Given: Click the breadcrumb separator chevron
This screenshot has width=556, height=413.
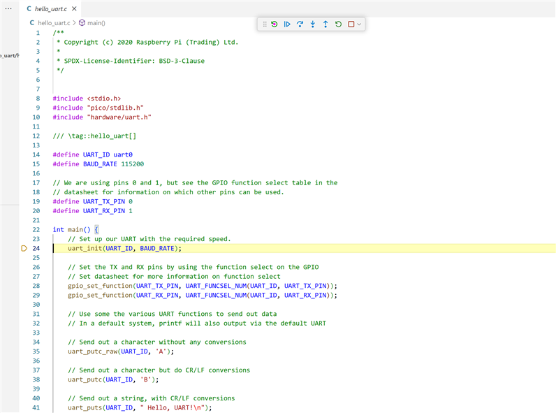Looking at the screenshot, I should [x=75, y=22].
